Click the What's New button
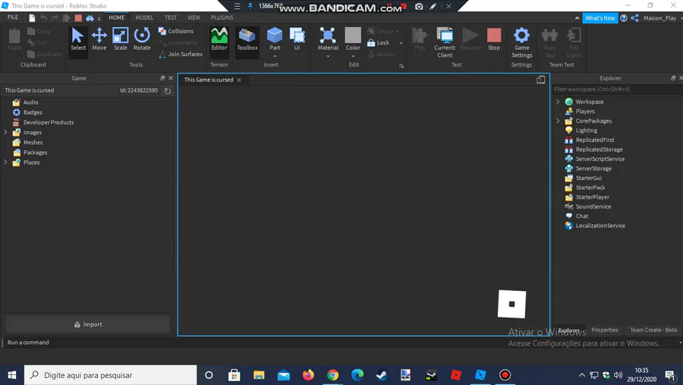The width and height of the screenshot is (683, 385). point(600,18)
